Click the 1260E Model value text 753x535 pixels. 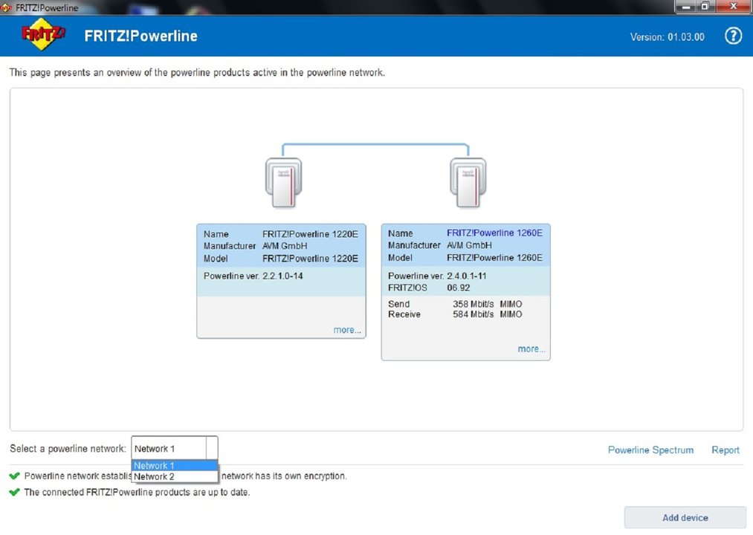(494, 258)
